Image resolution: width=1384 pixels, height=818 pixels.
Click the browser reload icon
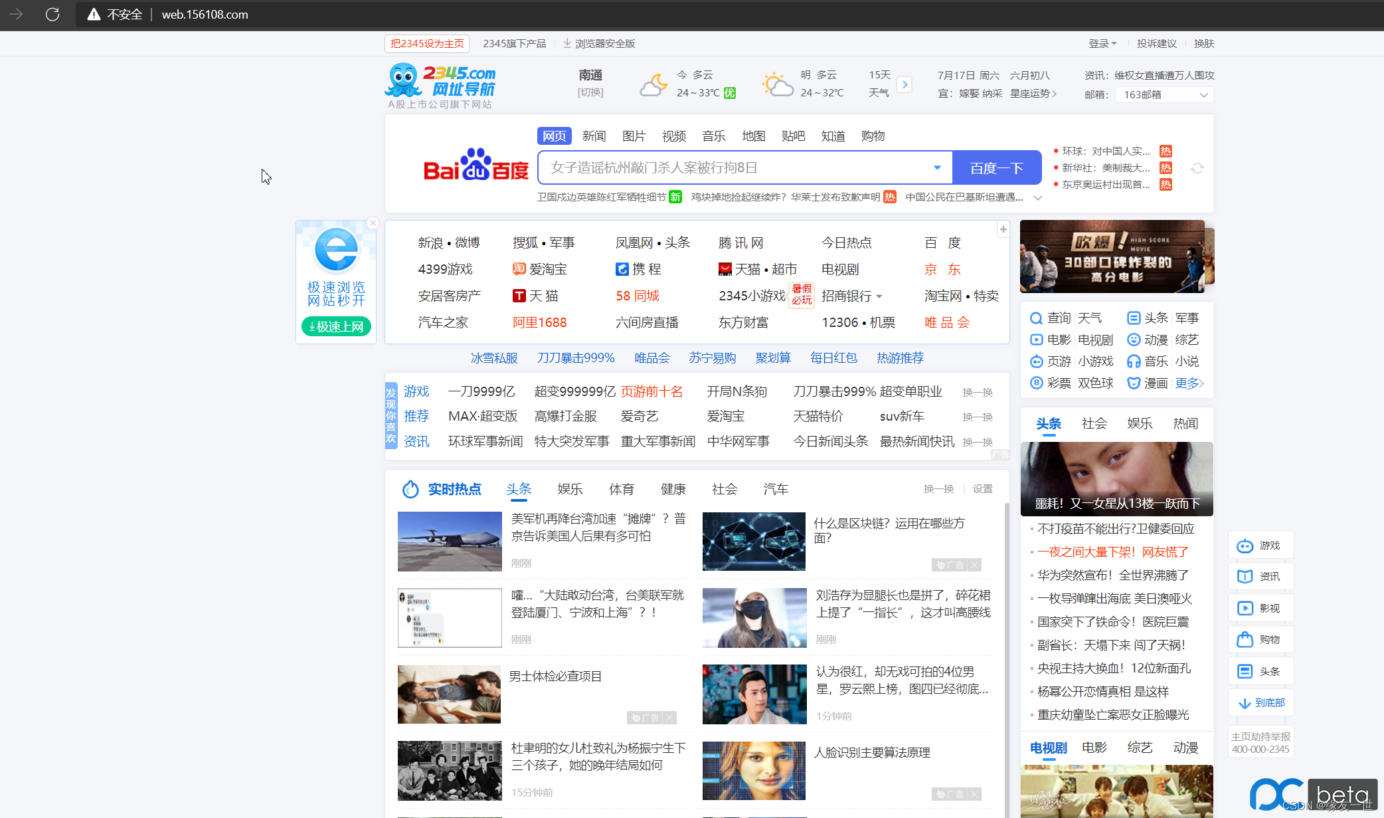tap(52, 14)
